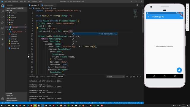This screenshot has width=190, height=107.
Task: Click the split editor icon
Action: point(137,5)
